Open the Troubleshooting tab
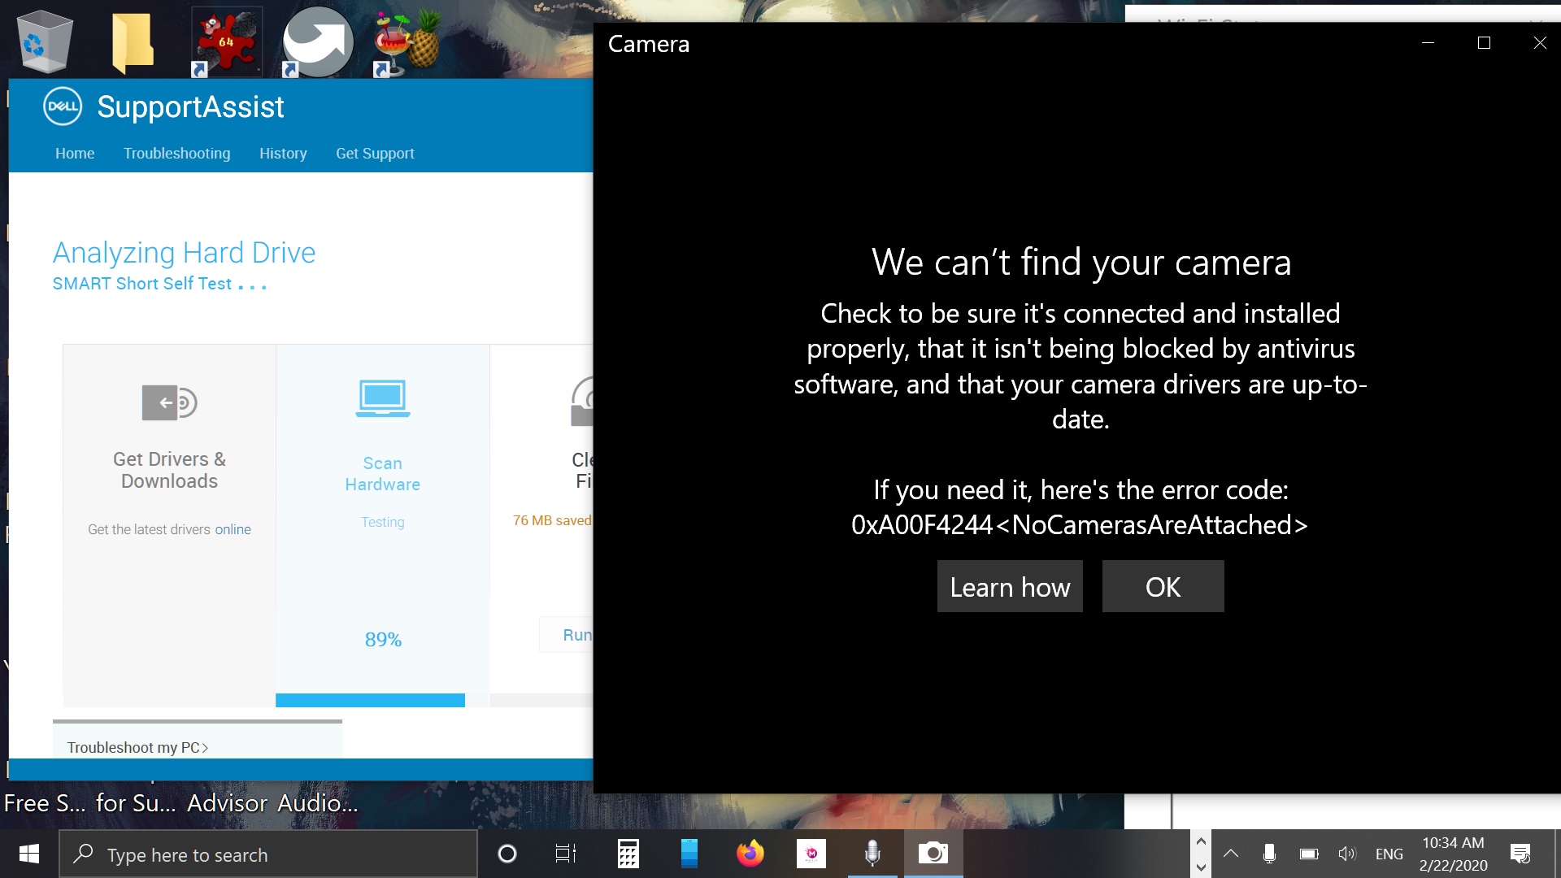Image resolution: width=1561 pixels, height=878 pixels. coord(176,153)
